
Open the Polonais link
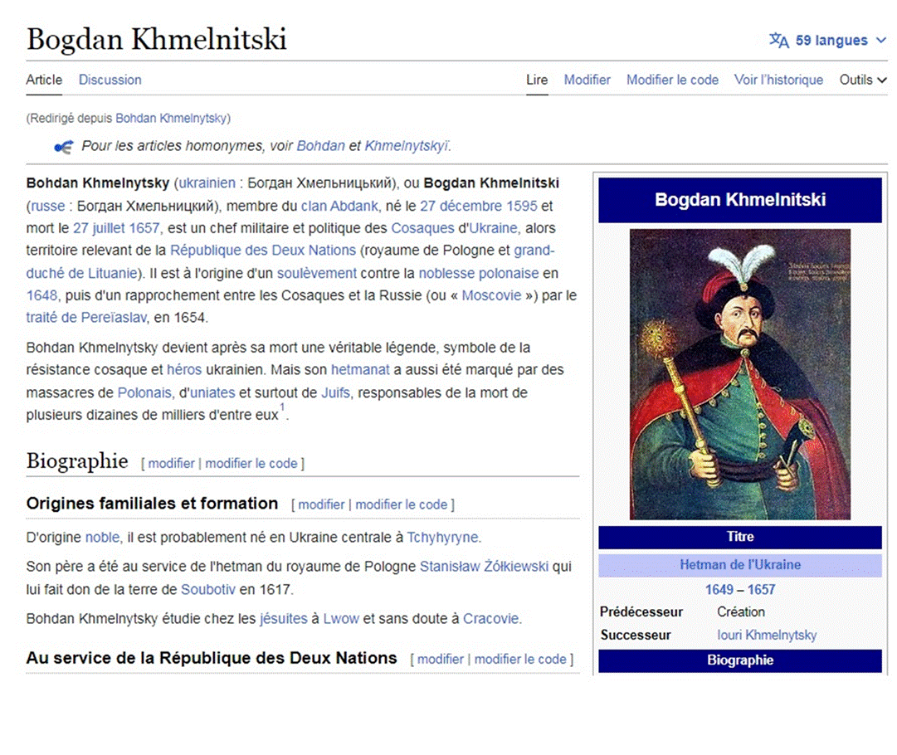click(x=144, y=393)
